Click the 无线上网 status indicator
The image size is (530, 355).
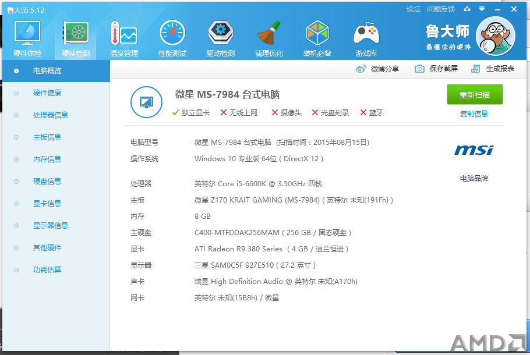[239, 113]
